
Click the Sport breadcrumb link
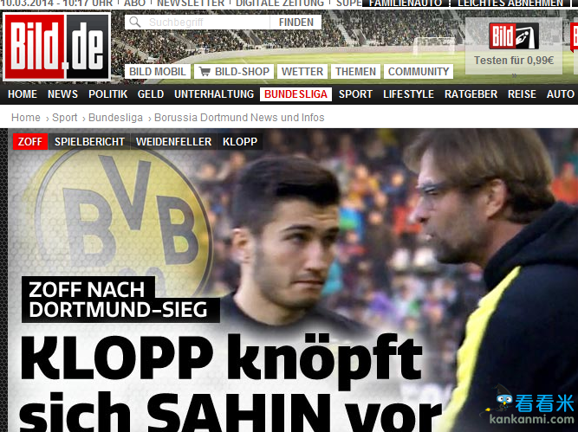pos(64,118)
